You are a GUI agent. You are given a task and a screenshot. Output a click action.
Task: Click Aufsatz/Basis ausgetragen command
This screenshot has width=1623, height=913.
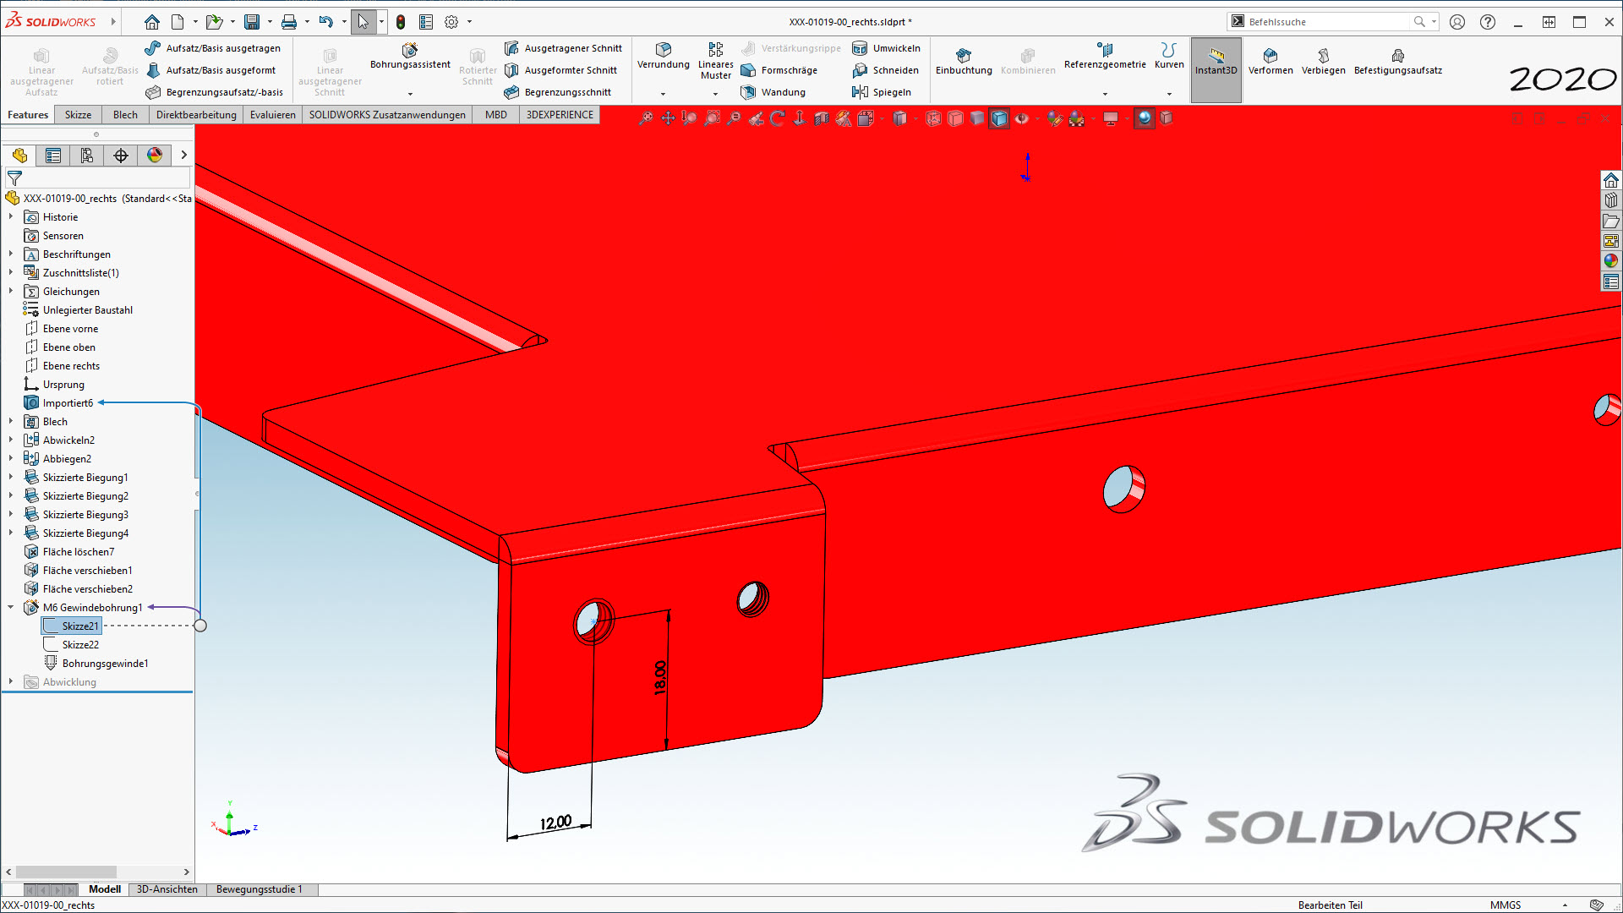(213, 48)
